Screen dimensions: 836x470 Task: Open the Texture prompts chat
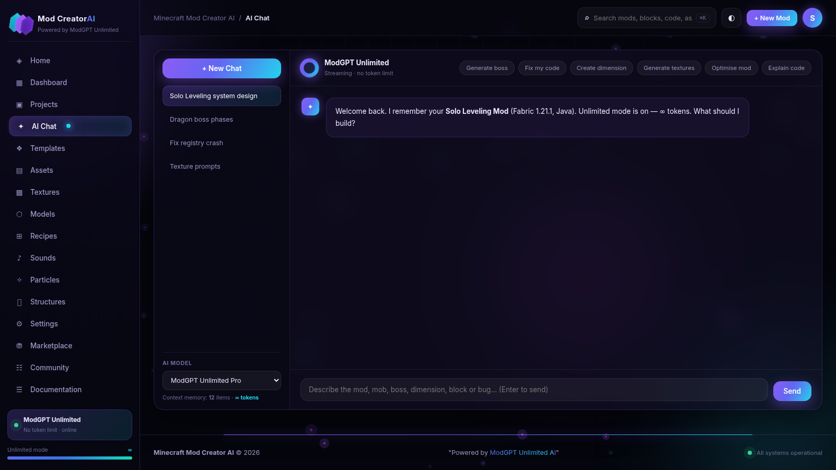(222, 167)
